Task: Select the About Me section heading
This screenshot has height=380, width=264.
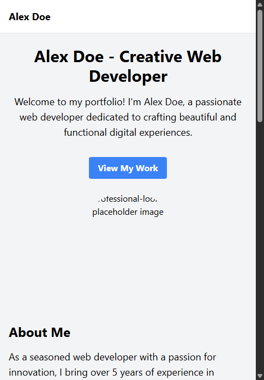Action: [40, 332]
